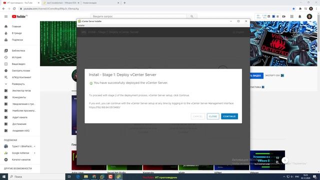This screenshot has width=320, height=180.
Task: Open Библиотека library in sidebar
Action: [x=18, y=50]
